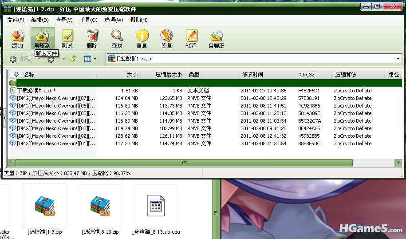
Task: Expand the forward history dropdown arrow
Action: (x=63, y=59)
